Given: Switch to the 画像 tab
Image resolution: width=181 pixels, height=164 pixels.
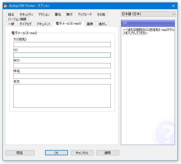Looking at the screenshot, I should (90, 24).
